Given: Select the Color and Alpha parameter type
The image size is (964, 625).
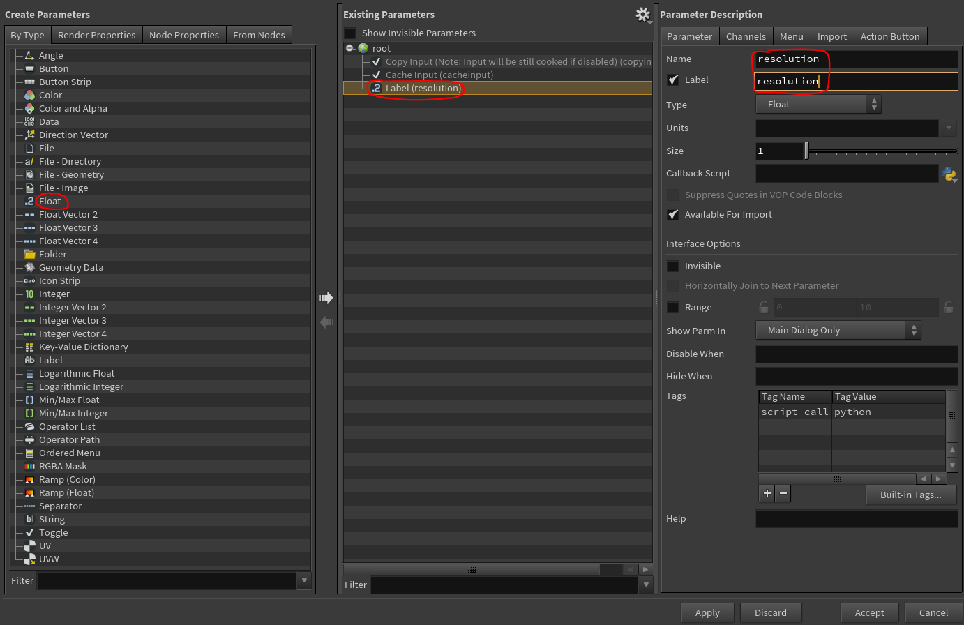Looking at the screenshot, I should [x=73, y=108].
